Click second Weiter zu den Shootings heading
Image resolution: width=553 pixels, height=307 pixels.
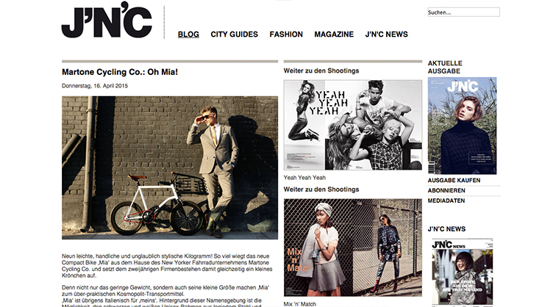coord(321,189)
